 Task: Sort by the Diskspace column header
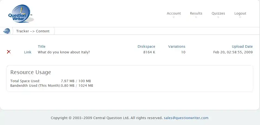pos(146,47)
